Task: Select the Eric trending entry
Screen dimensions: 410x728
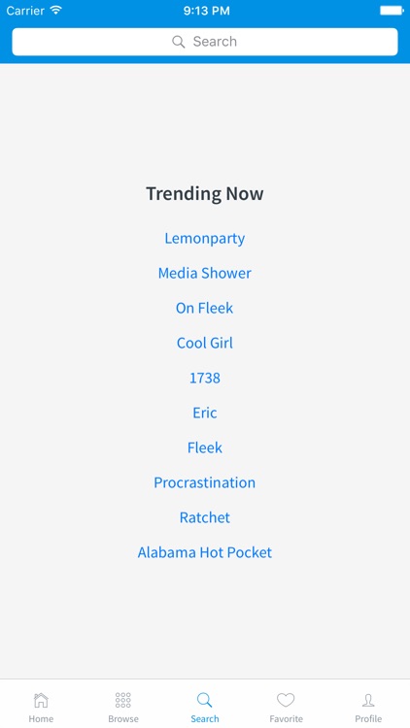Action: [205, 413]
